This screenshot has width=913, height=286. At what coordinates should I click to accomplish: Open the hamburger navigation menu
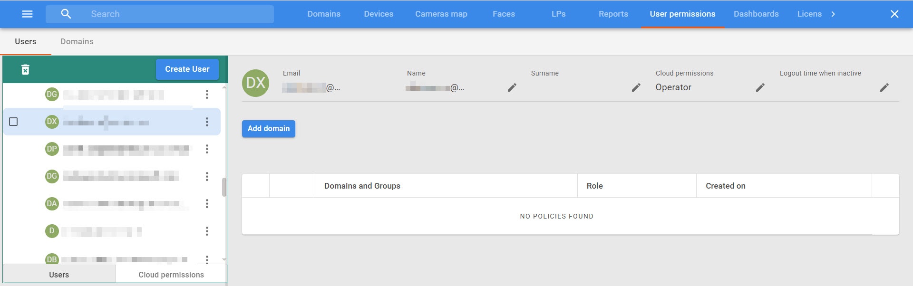pyautogui.click(x=28, y=14)
